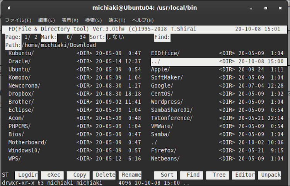Select the VMWare/ directory entry
This screenshot has height=186, width=290.
(x=217, y=126)
